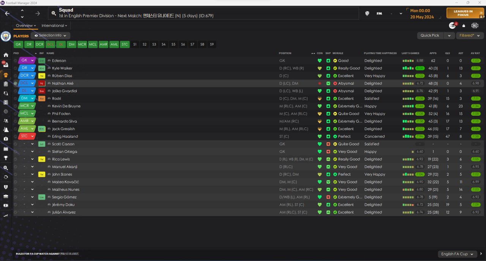Screen dimensions: 486x261
Task: Click the search magnifier in title bar
Action: [54, 13]
